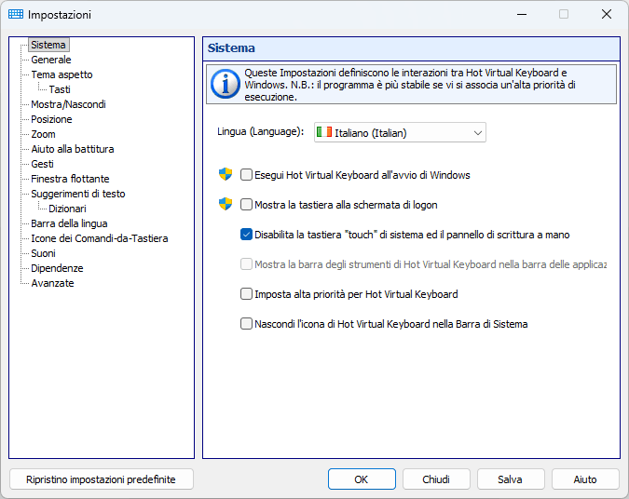
Task: Open Finestra flottante settings
Action: [x=70, y=179]
